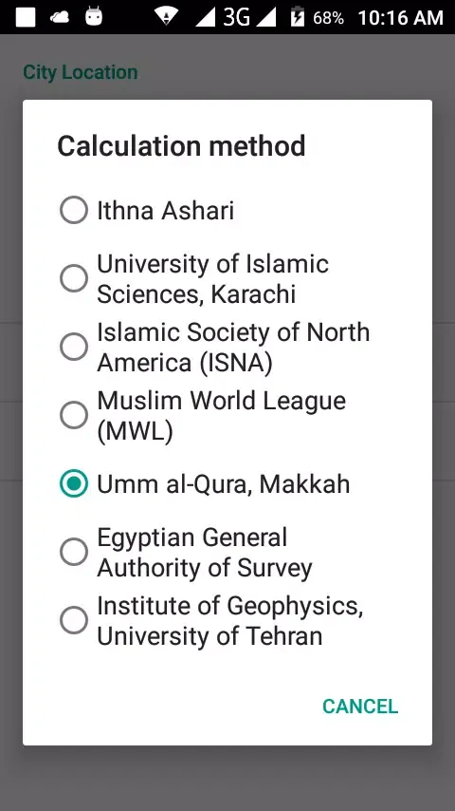Tap the 3G network signal indicator
The width and height of the screenshot is (455, 811).
(x=236, y=17)
